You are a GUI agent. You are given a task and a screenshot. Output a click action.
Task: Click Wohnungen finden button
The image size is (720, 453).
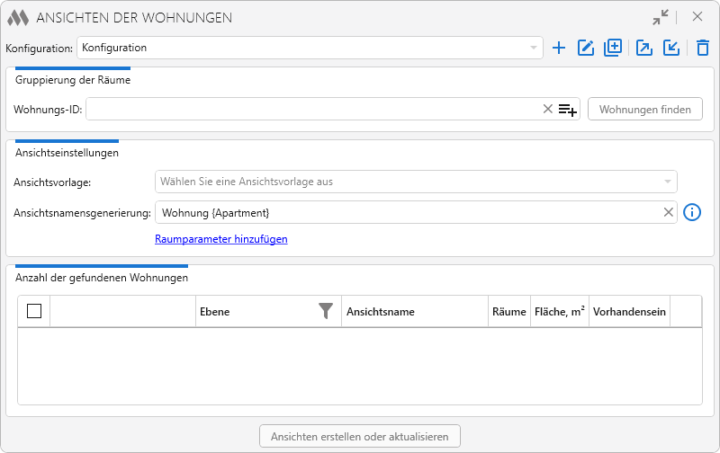[x=645, y=109]
